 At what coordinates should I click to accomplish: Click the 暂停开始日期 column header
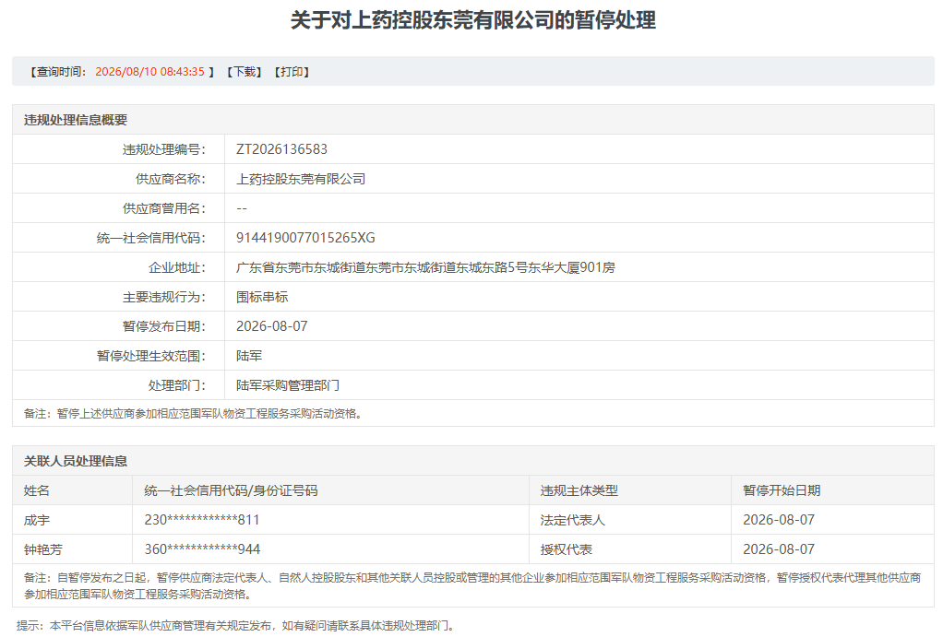click(782, 490)
